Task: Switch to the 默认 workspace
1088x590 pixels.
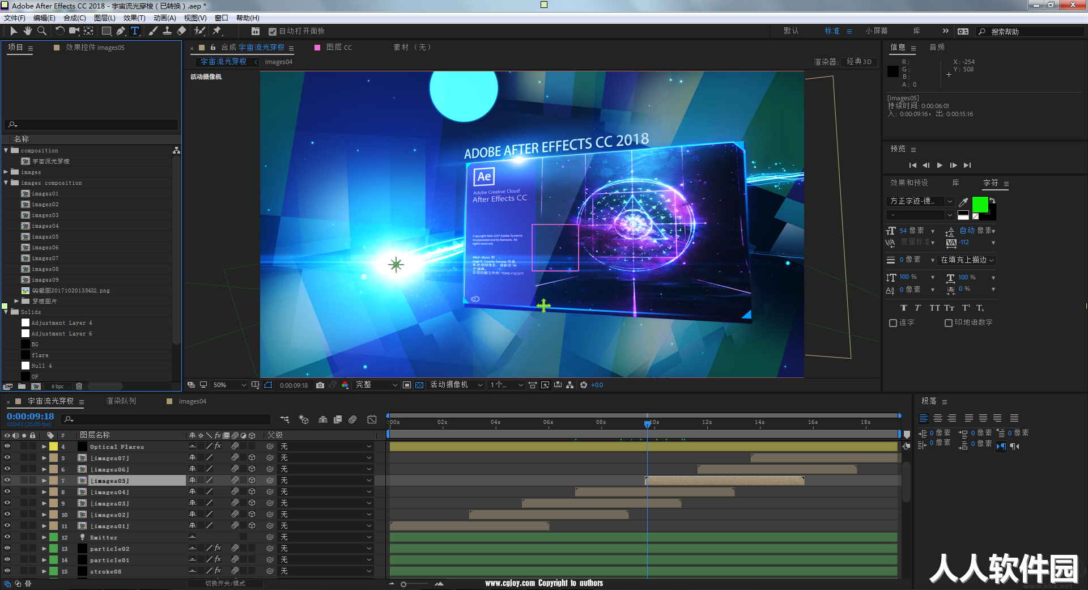Action: point(792,31)
